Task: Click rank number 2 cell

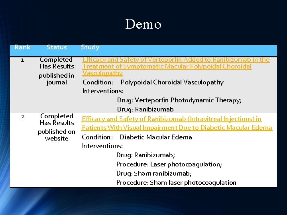Action: pyautogui.click(x=23, y=116)
